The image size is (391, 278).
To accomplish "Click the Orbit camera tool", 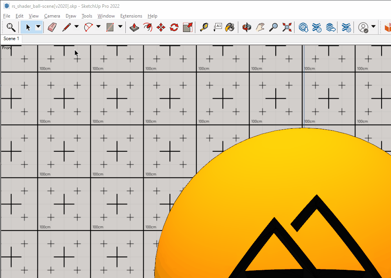I will tap(246, 27).
